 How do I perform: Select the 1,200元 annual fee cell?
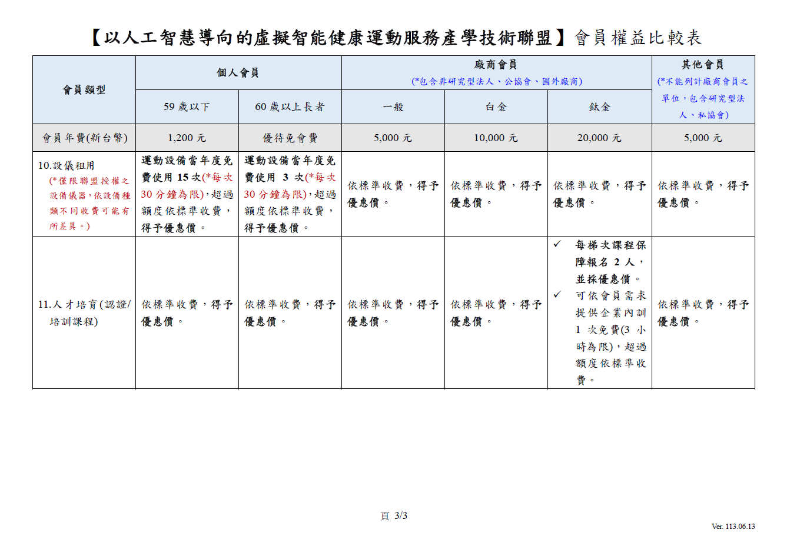(187, 138)
